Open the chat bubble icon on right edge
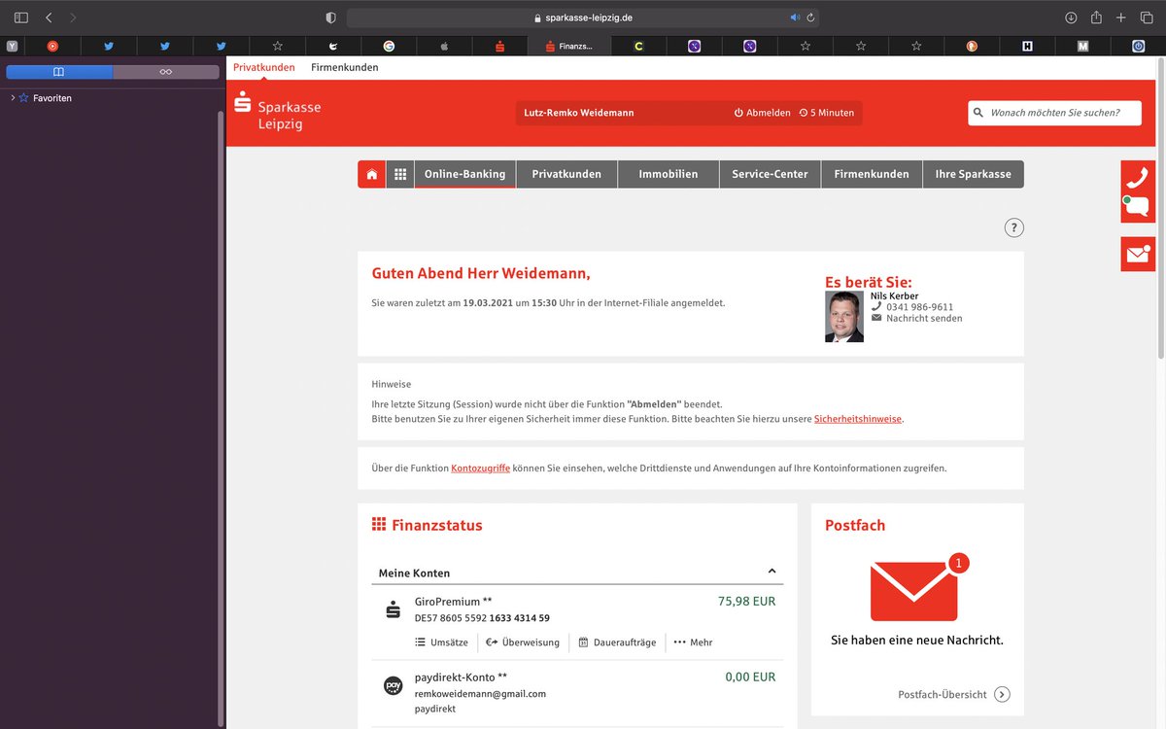 pyautogui.click(x=1138, y=207)
